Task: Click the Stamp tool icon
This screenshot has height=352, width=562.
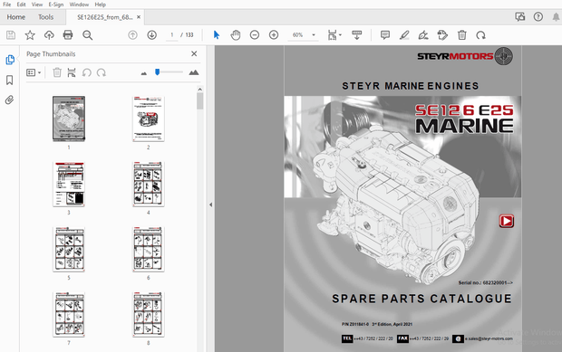Action: pyautogui.click(x=442, y=34)
